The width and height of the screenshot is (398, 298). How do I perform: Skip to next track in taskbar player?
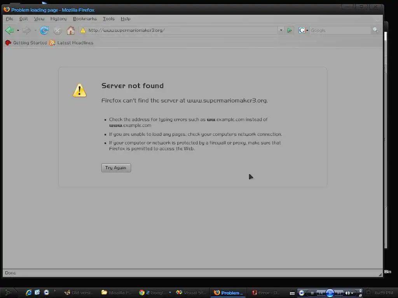339,293
